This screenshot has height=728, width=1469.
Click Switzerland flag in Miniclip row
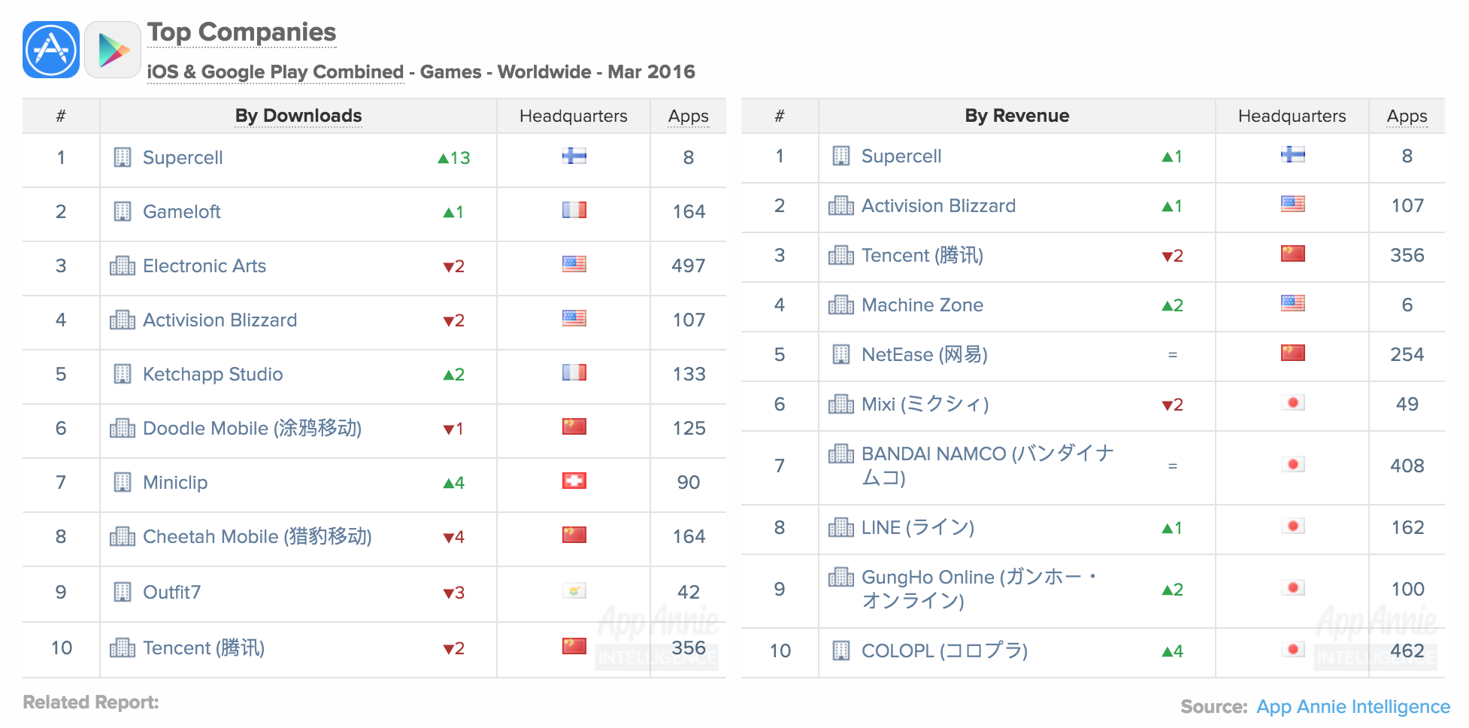coord(574,481)
